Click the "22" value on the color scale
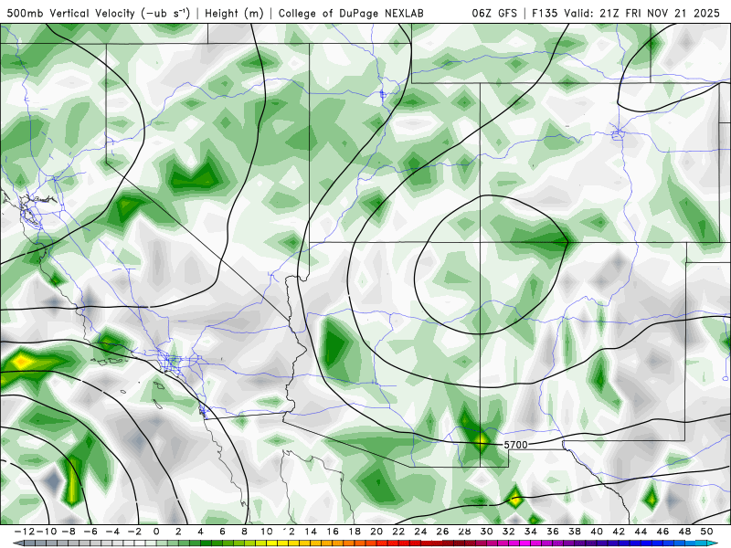This screenshot has width=731, height=548. click(x=398, y=532)
